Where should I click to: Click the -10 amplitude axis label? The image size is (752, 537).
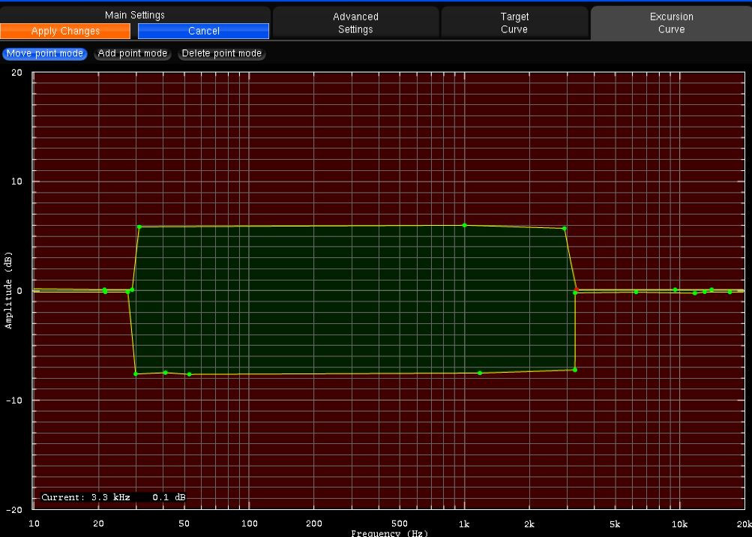click(x=13, y=400)
